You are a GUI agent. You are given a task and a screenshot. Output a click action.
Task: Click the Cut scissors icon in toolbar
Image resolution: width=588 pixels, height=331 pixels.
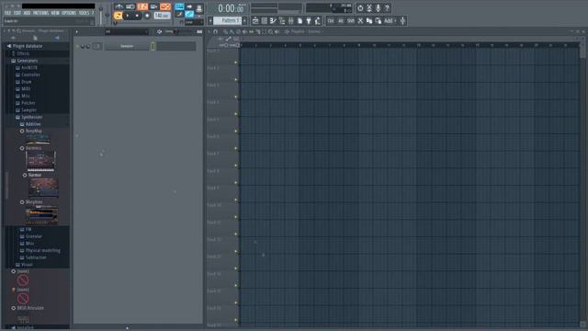pyautogui.click(x=360, y=21)
